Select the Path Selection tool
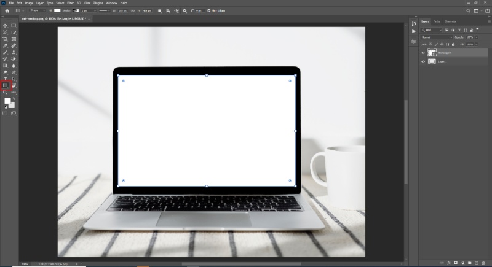 14,79
